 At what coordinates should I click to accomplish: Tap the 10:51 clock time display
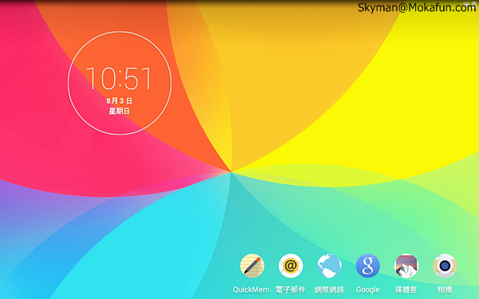click(x=119, y=79)
